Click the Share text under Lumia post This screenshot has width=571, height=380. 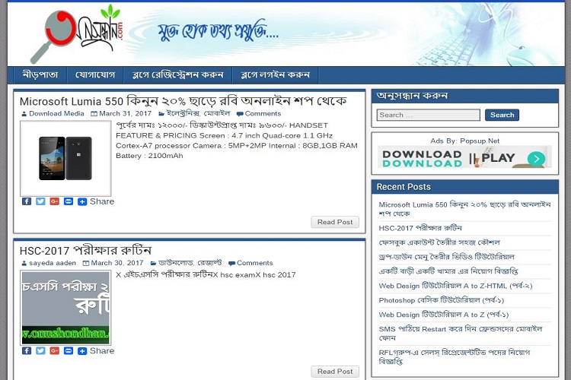[102, 201]
